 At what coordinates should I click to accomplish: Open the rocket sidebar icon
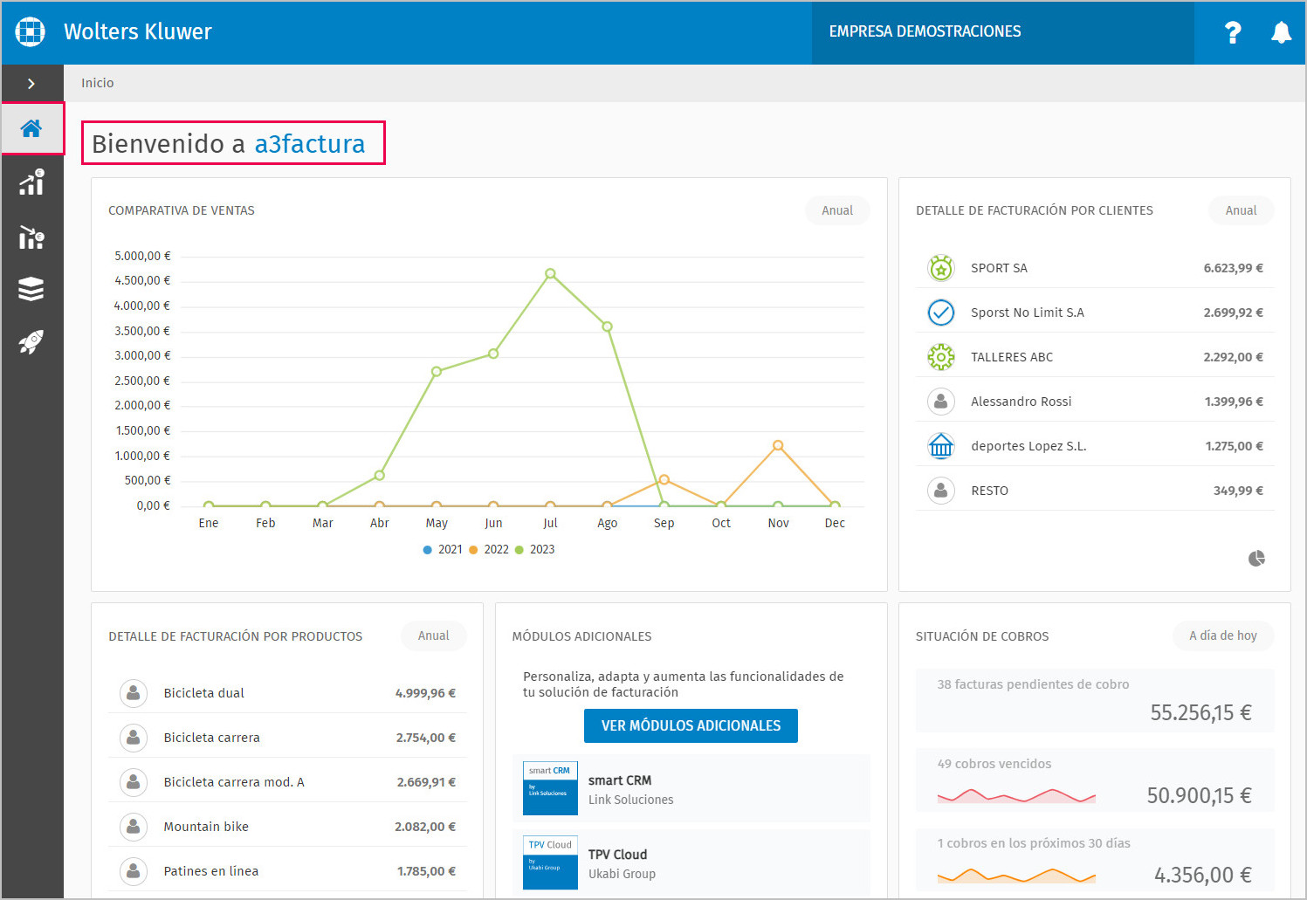click(31, 341)
